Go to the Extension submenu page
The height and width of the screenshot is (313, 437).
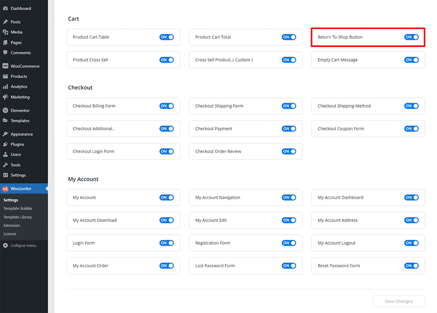(x=12, y=225)
